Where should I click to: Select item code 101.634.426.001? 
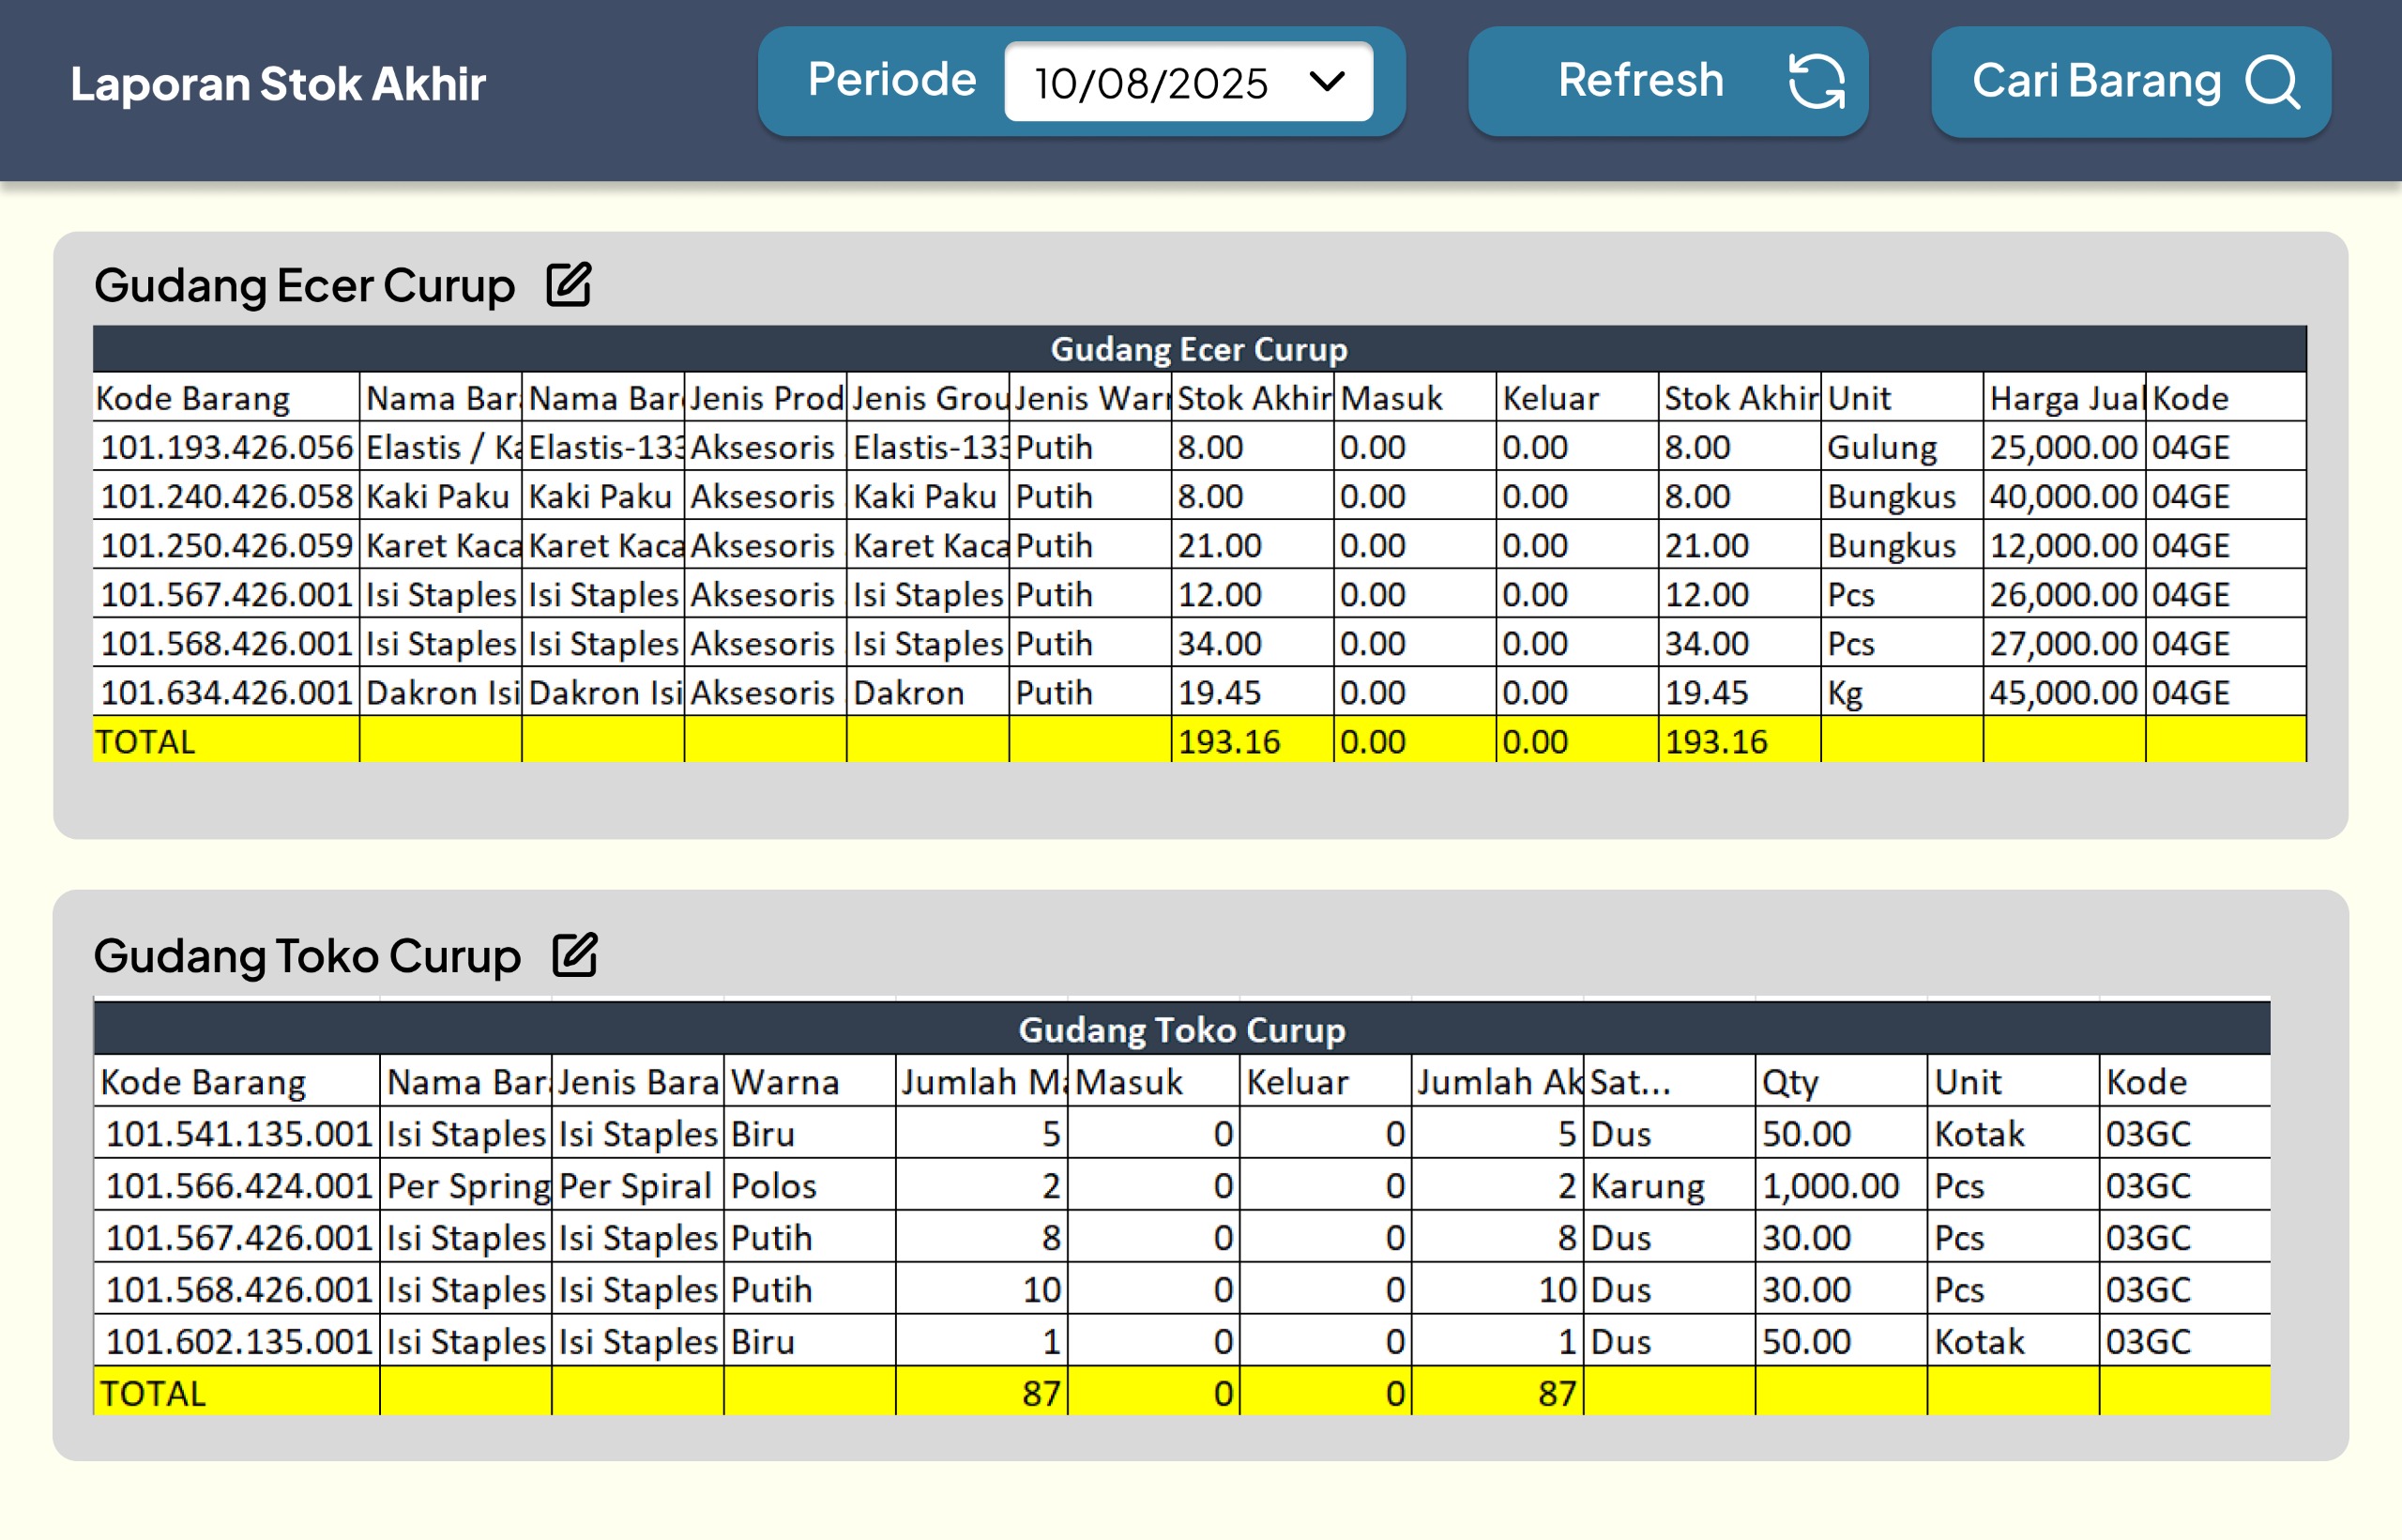[x=227, y=692]
